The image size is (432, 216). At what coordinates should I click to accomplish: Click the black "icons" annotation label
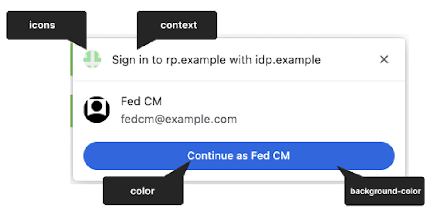click(42, 25)
